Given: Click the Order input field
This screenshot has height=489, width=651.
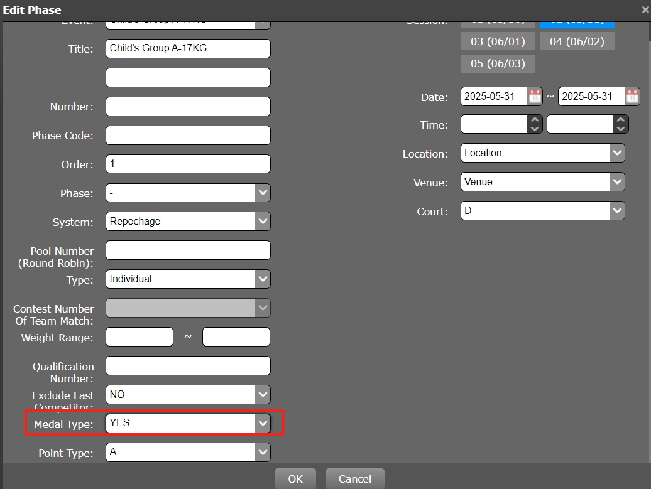Looking at the screenshot, I should [x=188, y=164].
